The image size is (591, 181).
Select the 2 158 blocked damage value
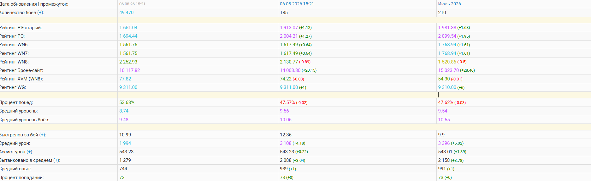click(444, 160)
